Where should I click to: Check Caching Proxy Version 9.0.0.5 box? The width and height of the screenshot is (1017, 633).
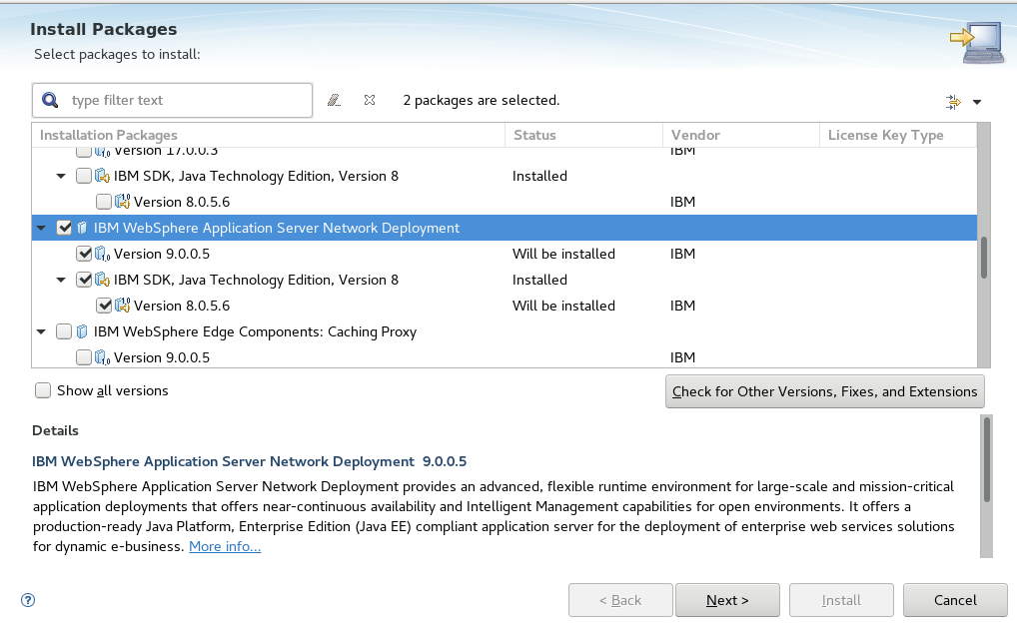tap(84, 357)
